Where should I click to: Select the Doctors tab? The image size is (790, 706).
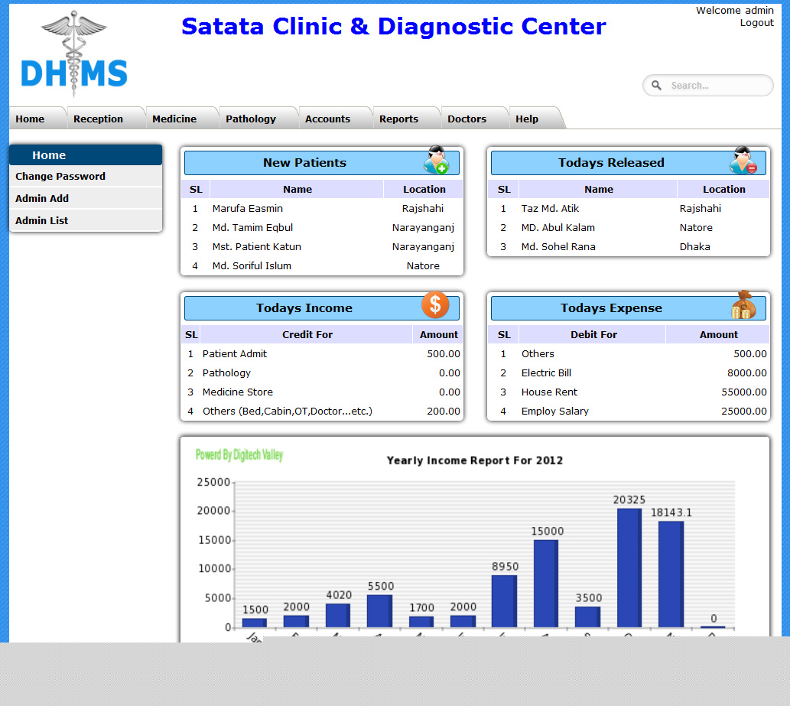tap(467, 119)
